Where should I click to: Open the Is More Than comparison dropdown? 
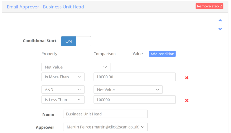[63, 77]
